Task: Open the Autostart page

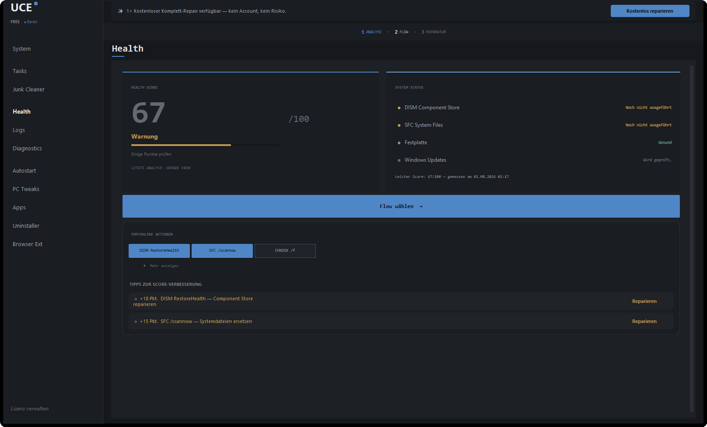Action: tap(24, 171)
